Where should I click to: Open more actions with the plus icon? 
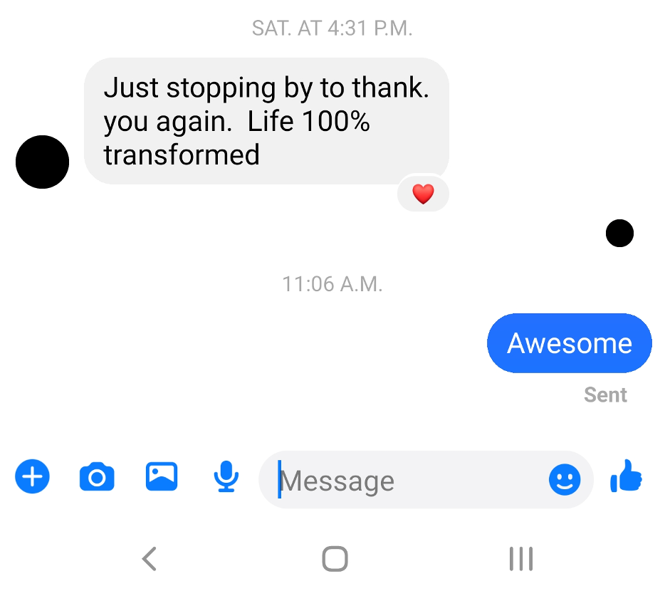(x=32, y=476)
